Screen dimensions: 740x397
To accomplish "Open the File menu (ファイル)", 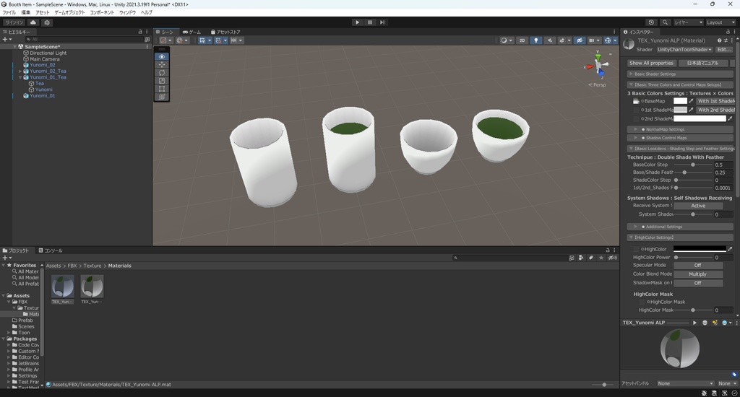I will point(9,13).
